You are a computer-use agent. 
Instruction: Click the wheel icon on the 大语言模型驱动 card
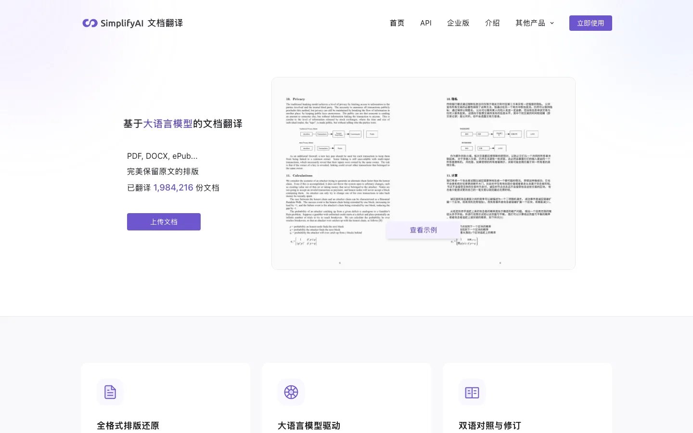(x=291, y=392)
